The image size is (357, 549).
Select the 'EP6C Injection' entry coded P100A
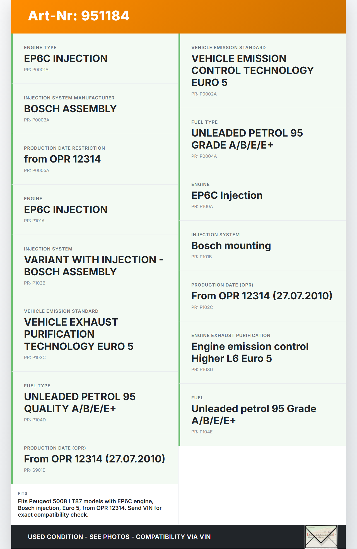(227, 195)
